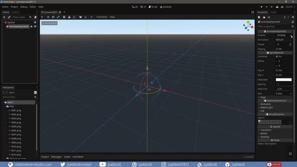The width and height of the screenshot is (297, 167).
Task: Click the attach script icon
Action: (35, 17)
